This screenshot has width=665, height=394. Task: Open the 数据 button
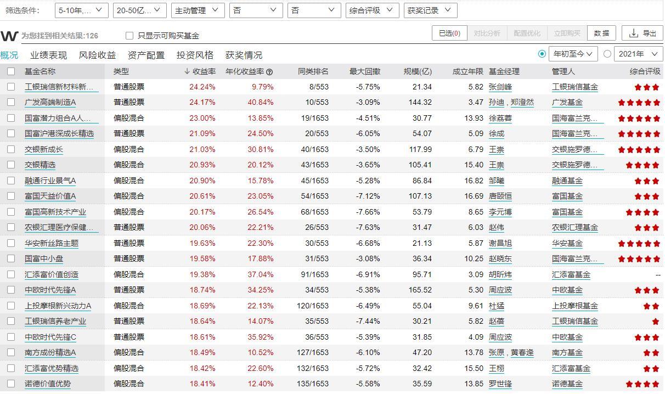[601, 33]
